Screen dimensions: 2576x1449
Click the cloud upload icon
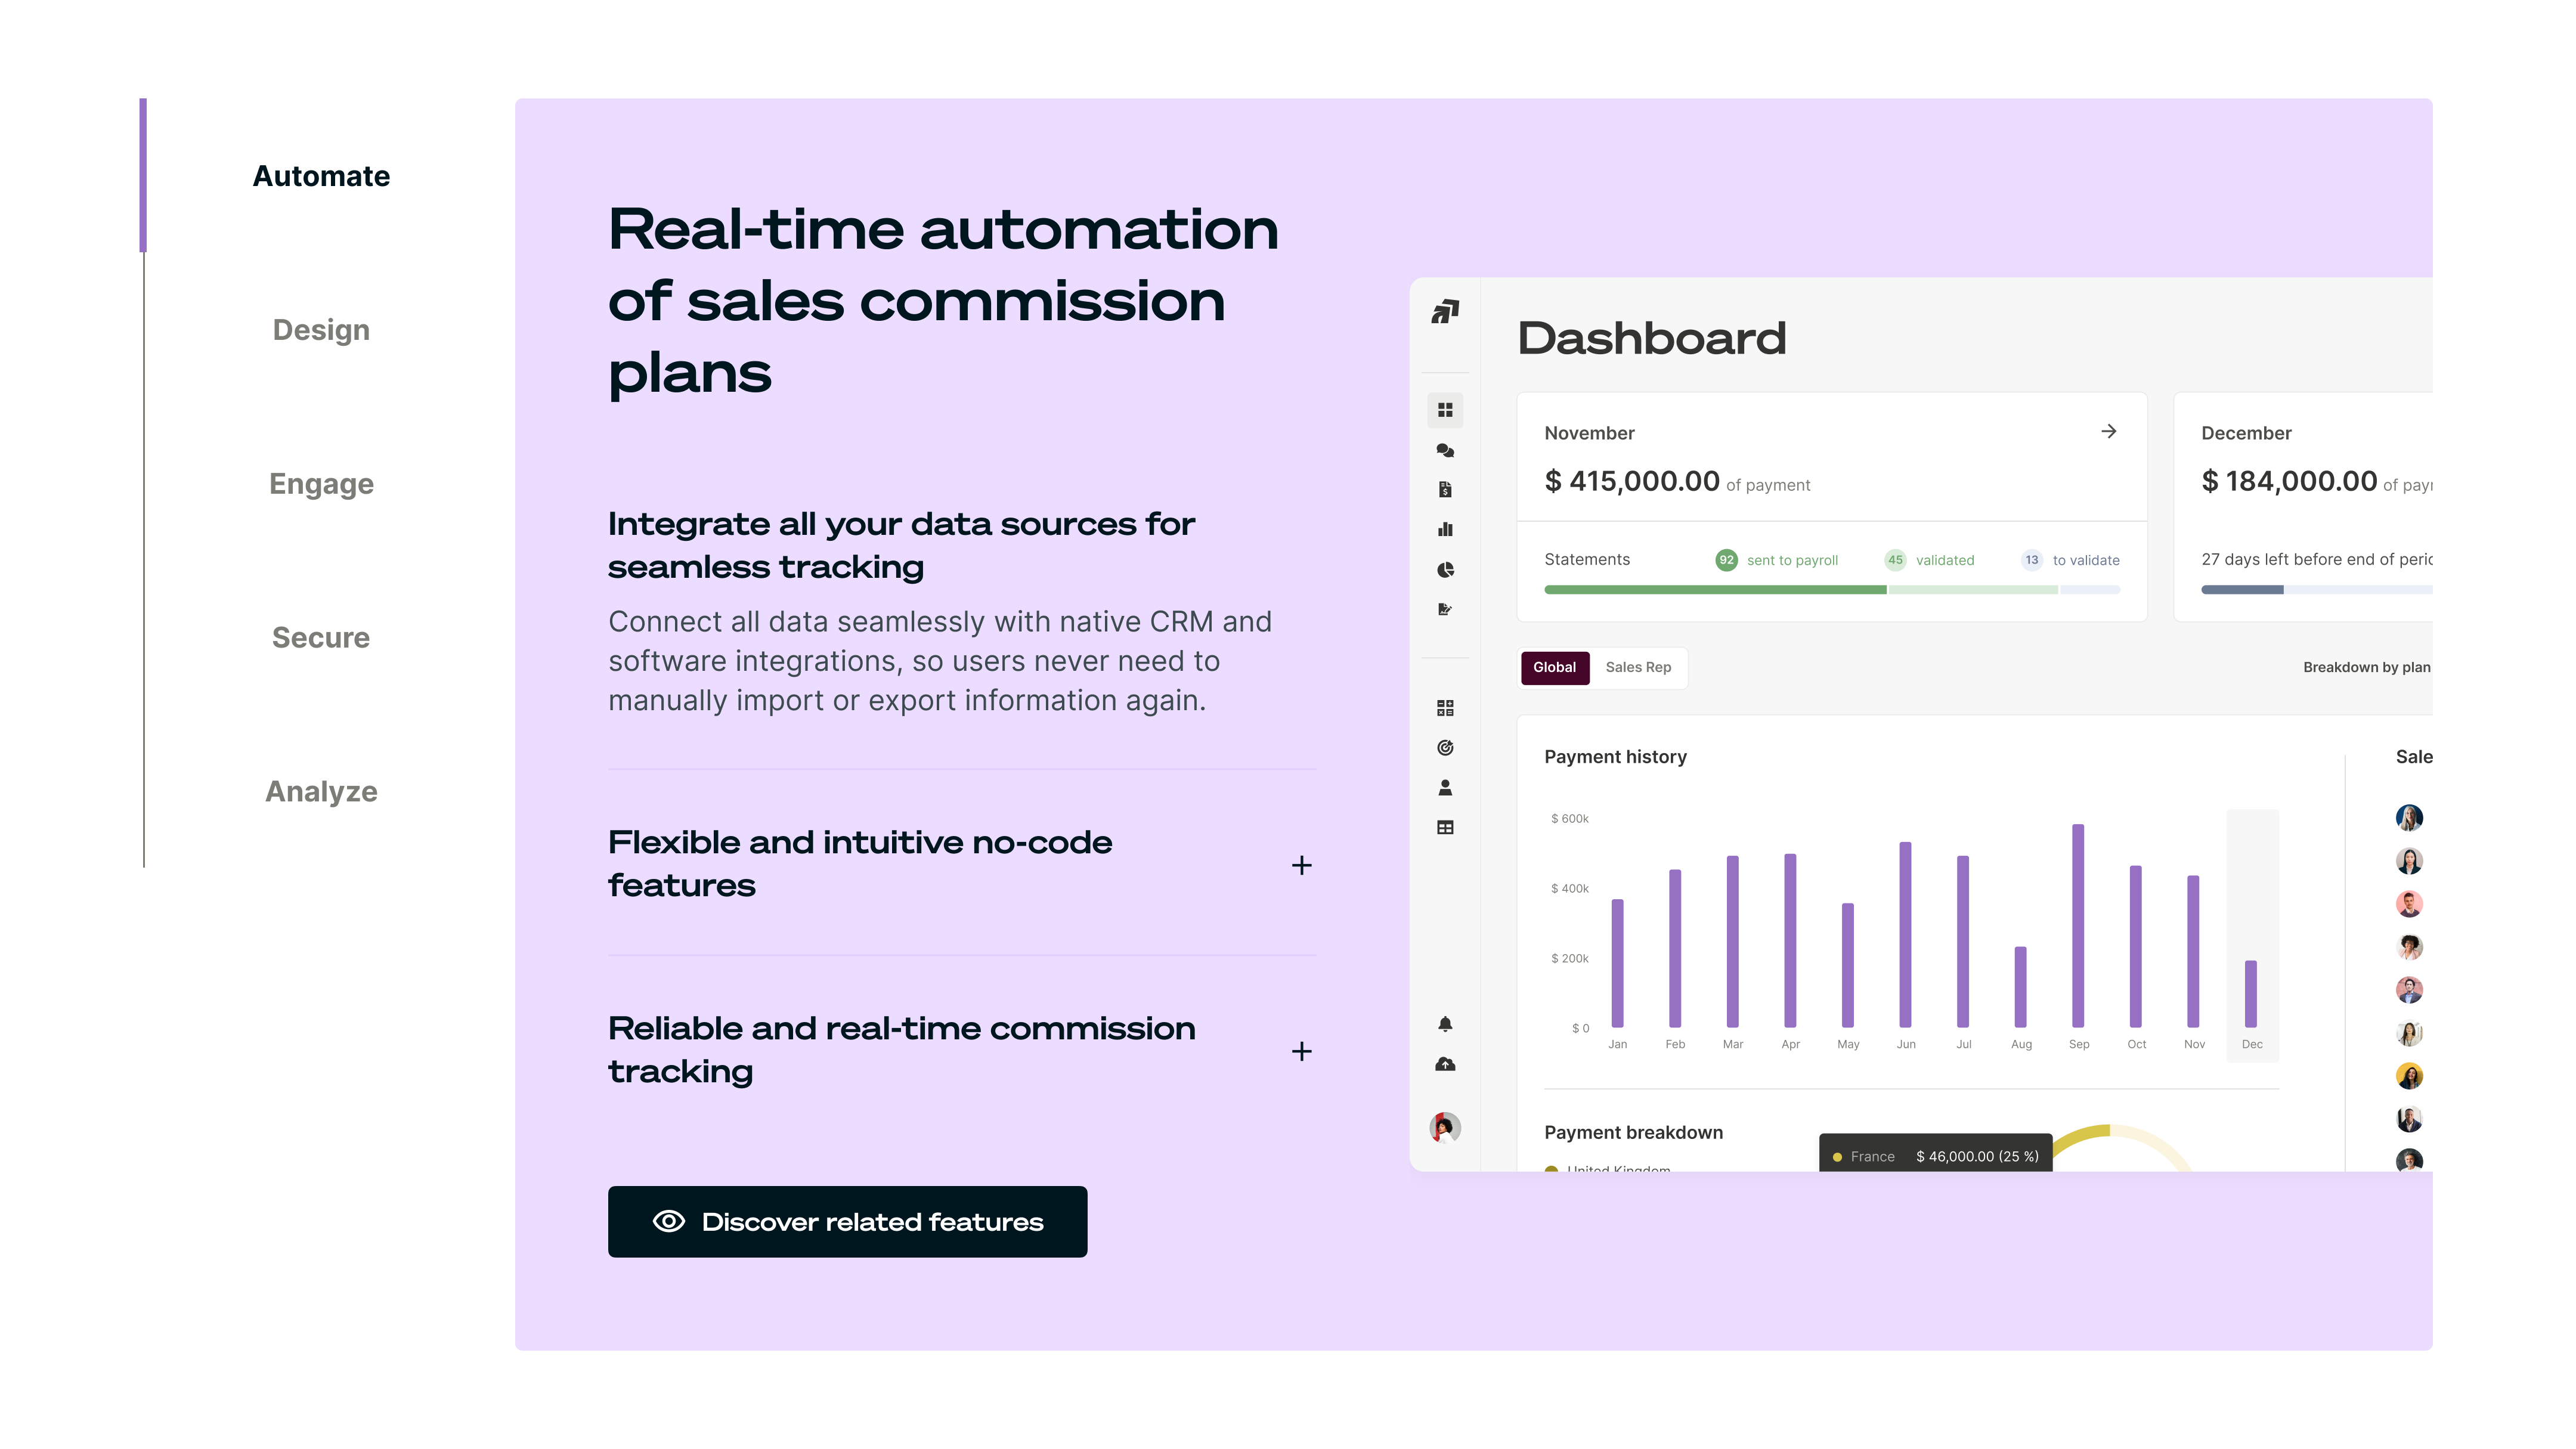click(x=1445, y=1064)
